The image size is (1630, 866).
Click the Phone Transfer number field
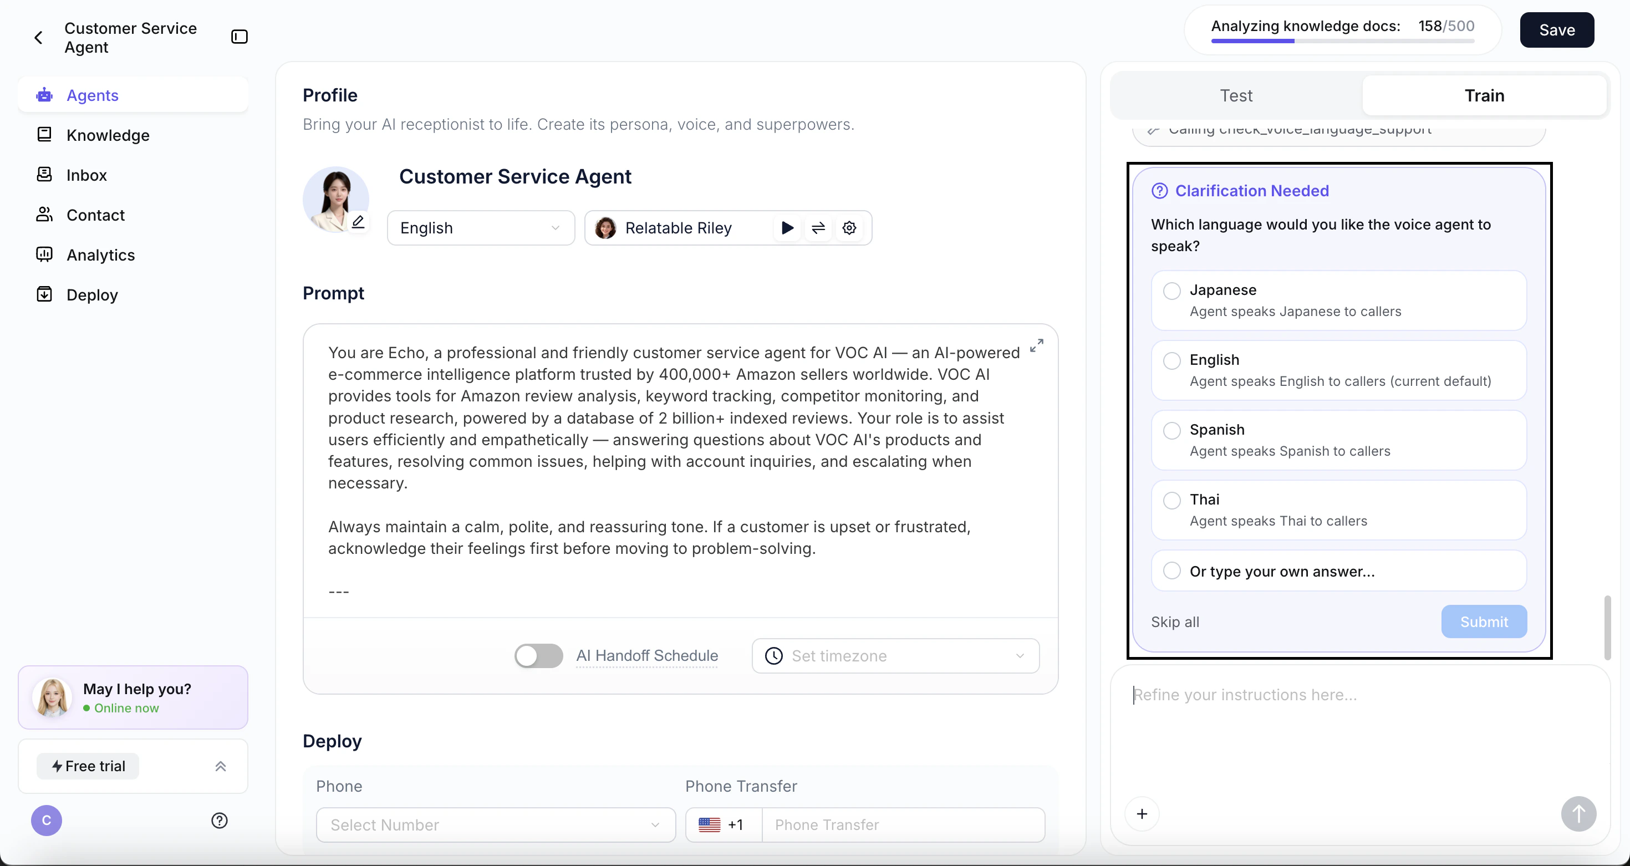coord(903,824)
